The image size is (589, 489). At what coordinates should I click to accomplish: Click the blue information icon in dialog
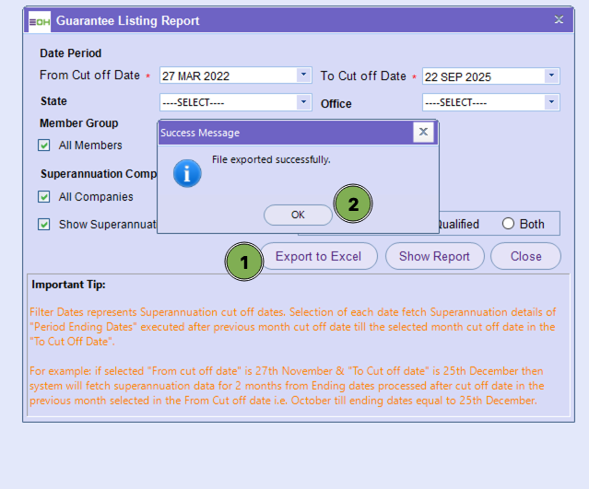click(187, 172)
